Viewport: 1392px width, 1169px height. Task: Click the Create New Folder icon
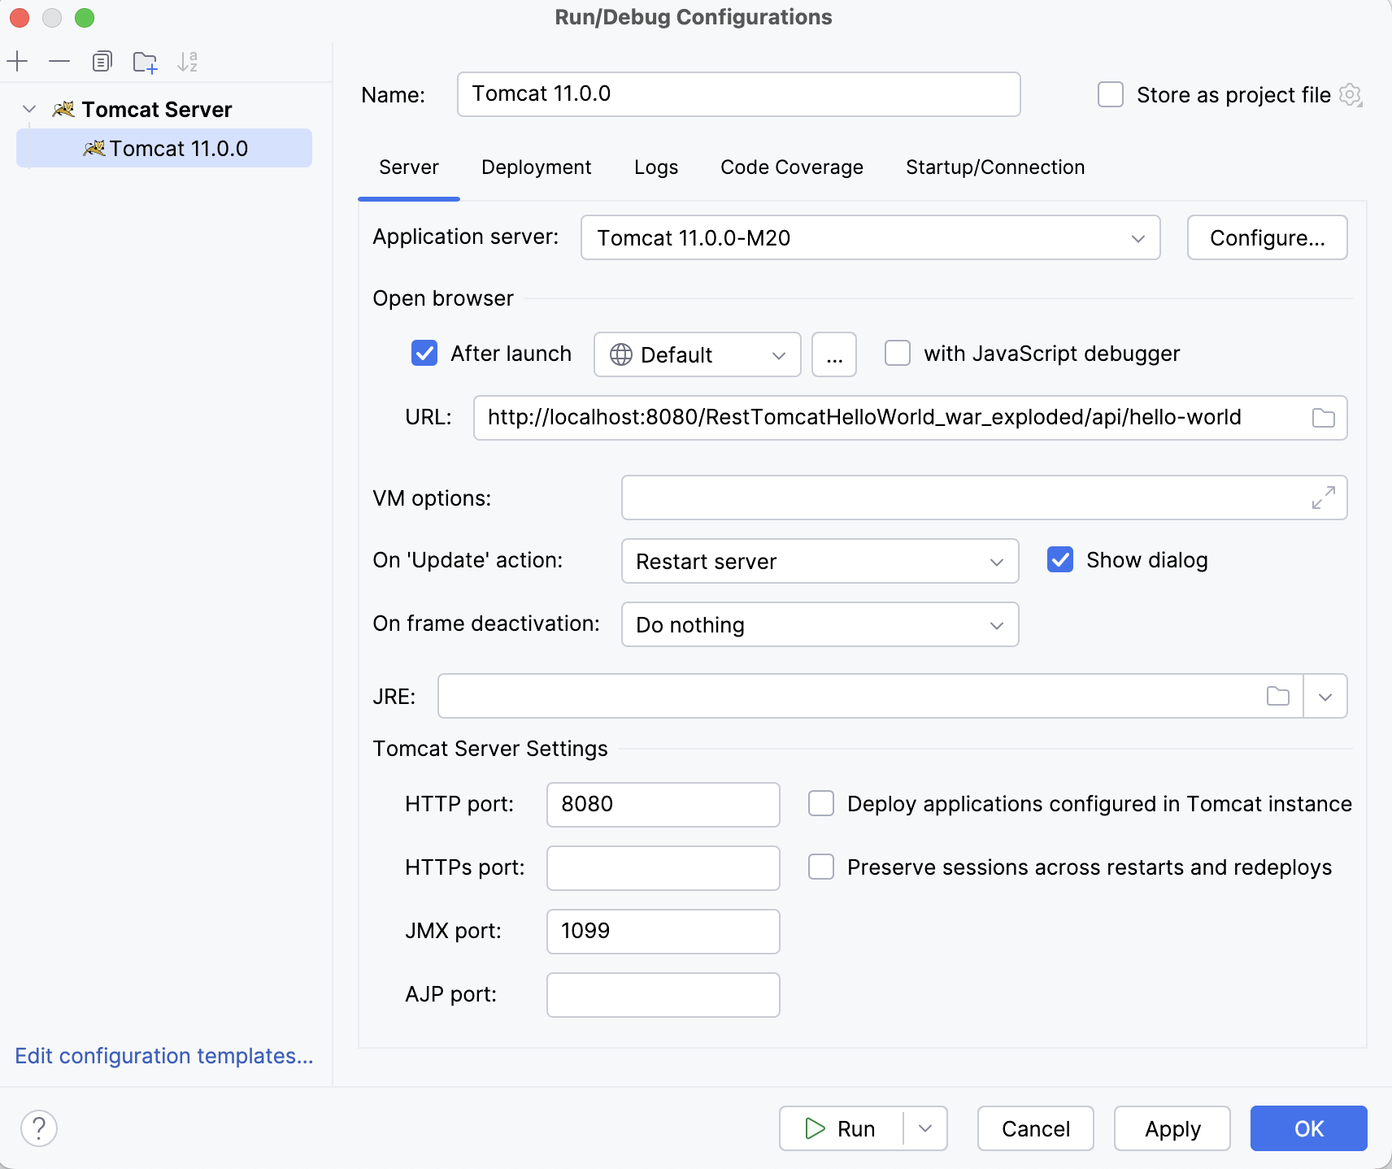[145, 62]
